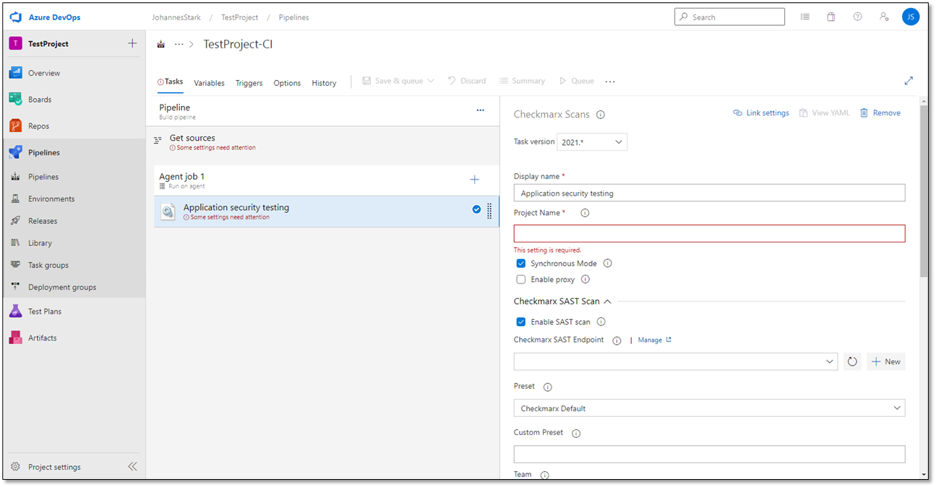This screenshot has width=936, height=487.
Task: Open user settings icon in header
Action: (x=883, y=17)
